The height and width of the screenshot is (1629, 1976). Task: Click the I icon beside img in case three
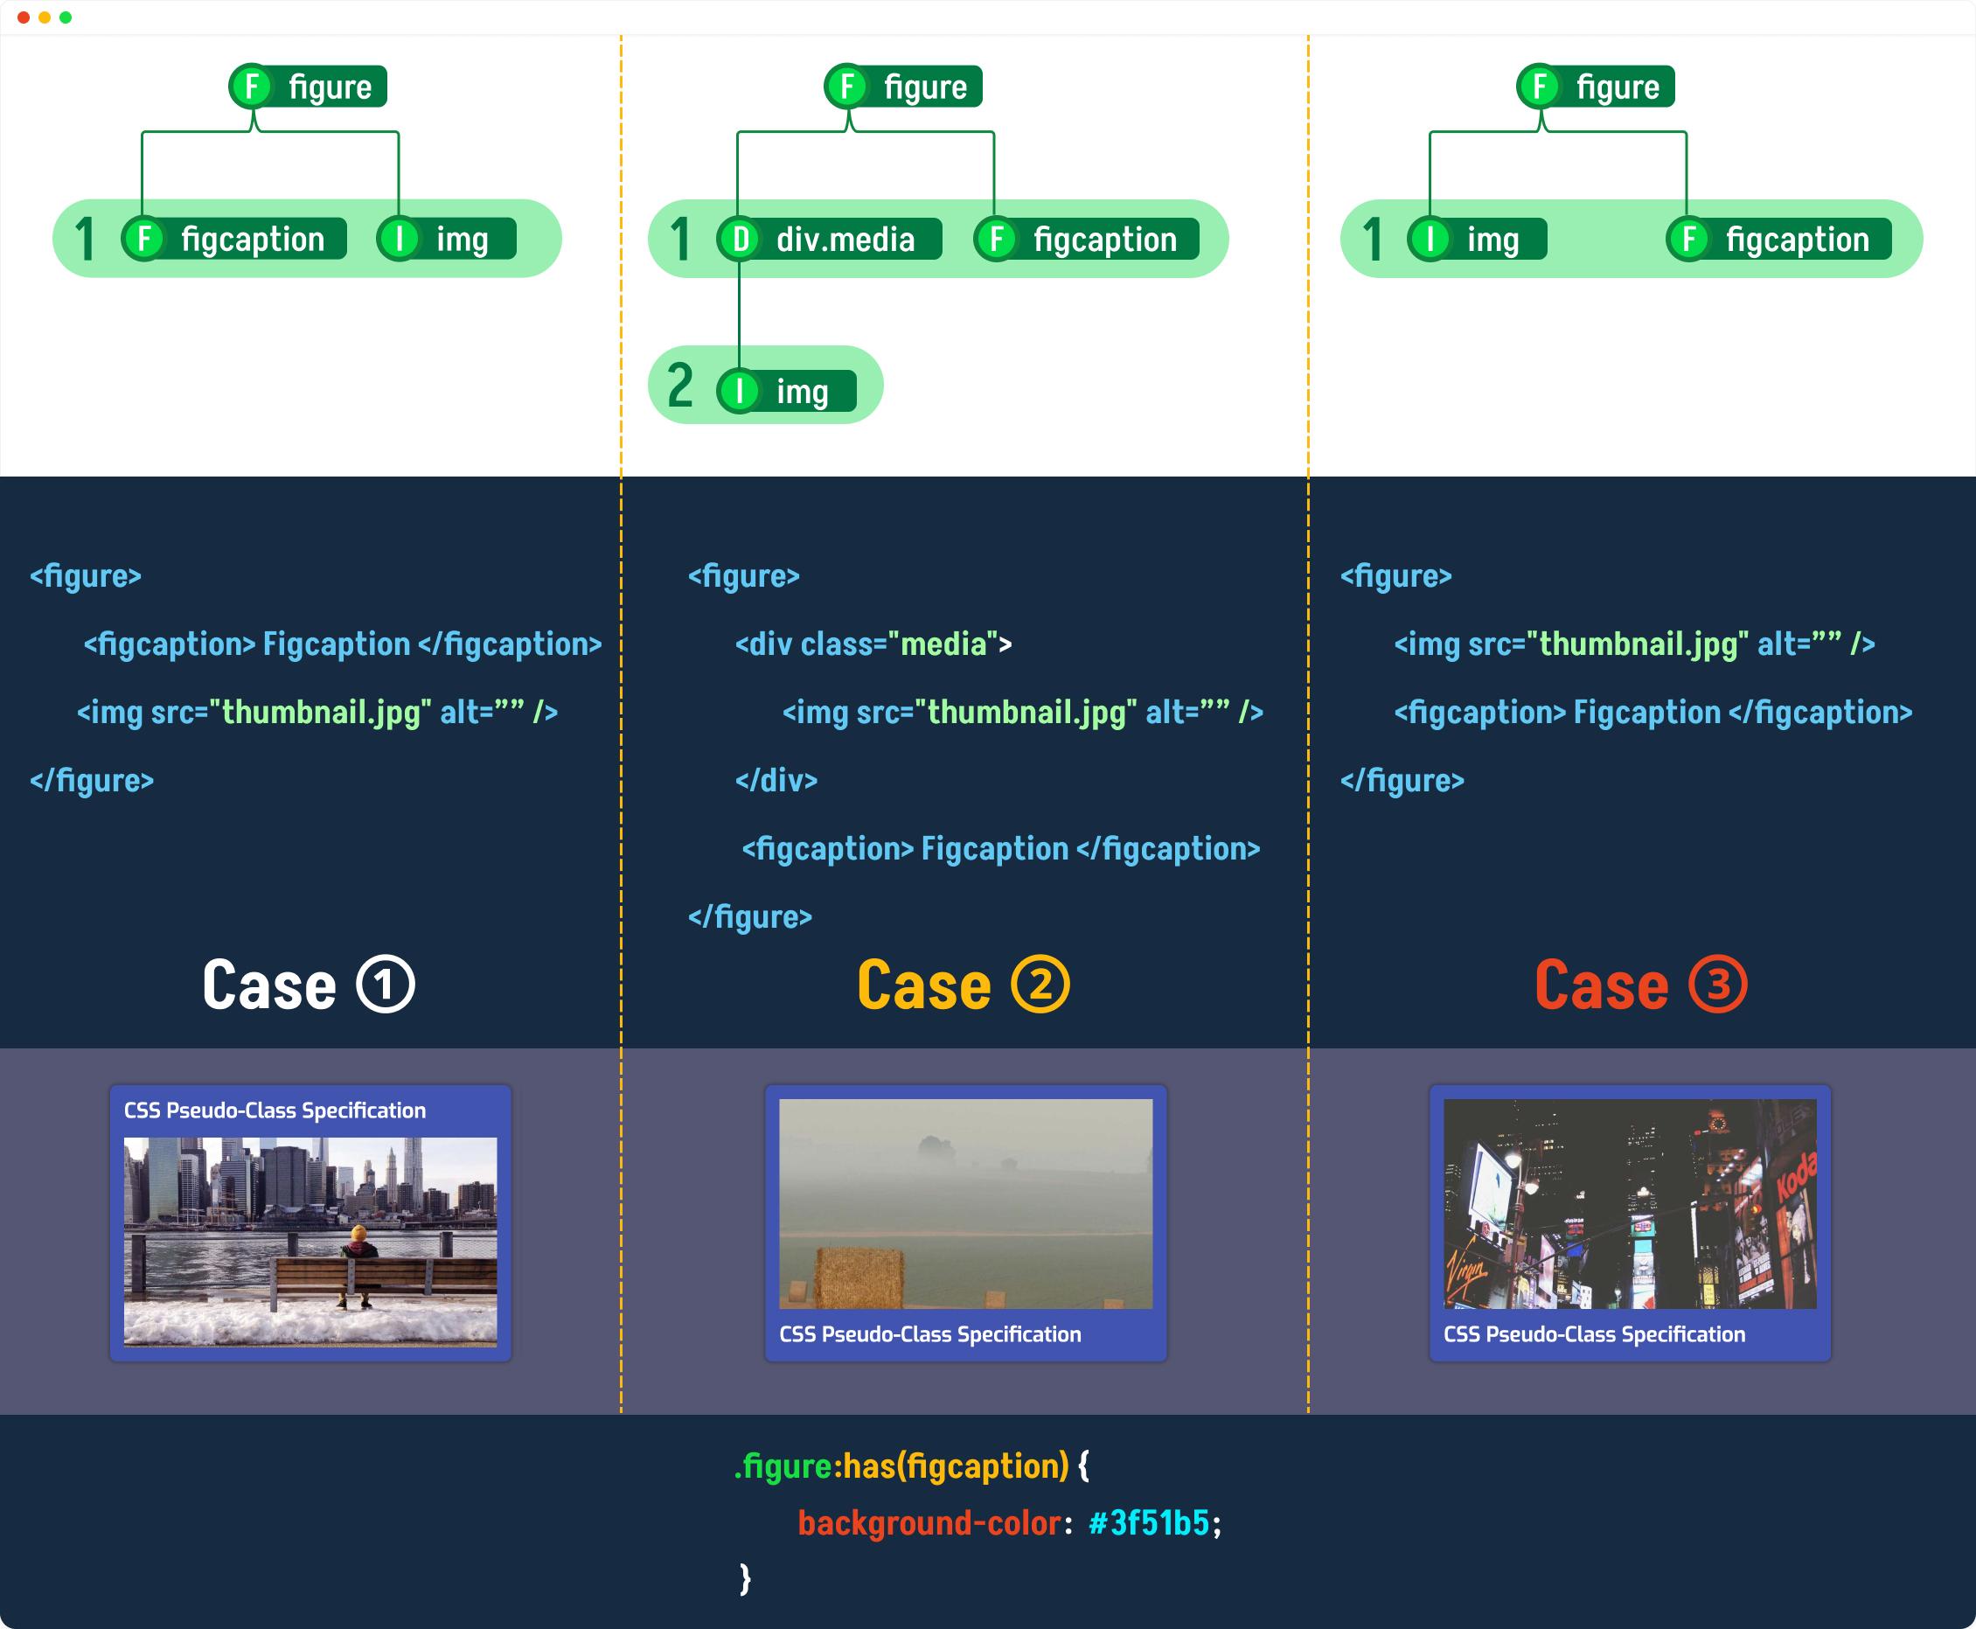click(x=1430, y=240)
